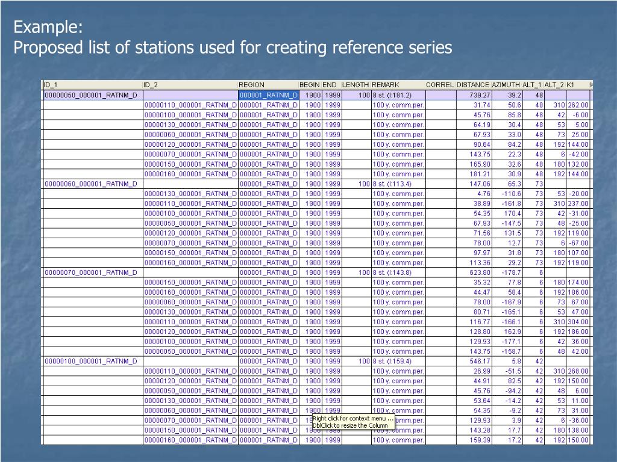Click distance cell 113.36
The width and height of the screenshot is (617, 462).
(x=474, y=263)
